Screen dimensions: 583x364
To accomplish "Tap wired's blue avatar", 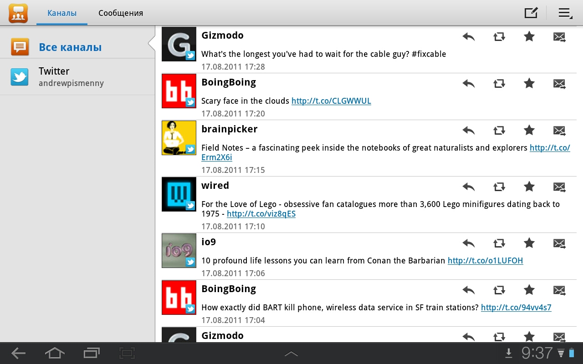I will tap(179, 194).
